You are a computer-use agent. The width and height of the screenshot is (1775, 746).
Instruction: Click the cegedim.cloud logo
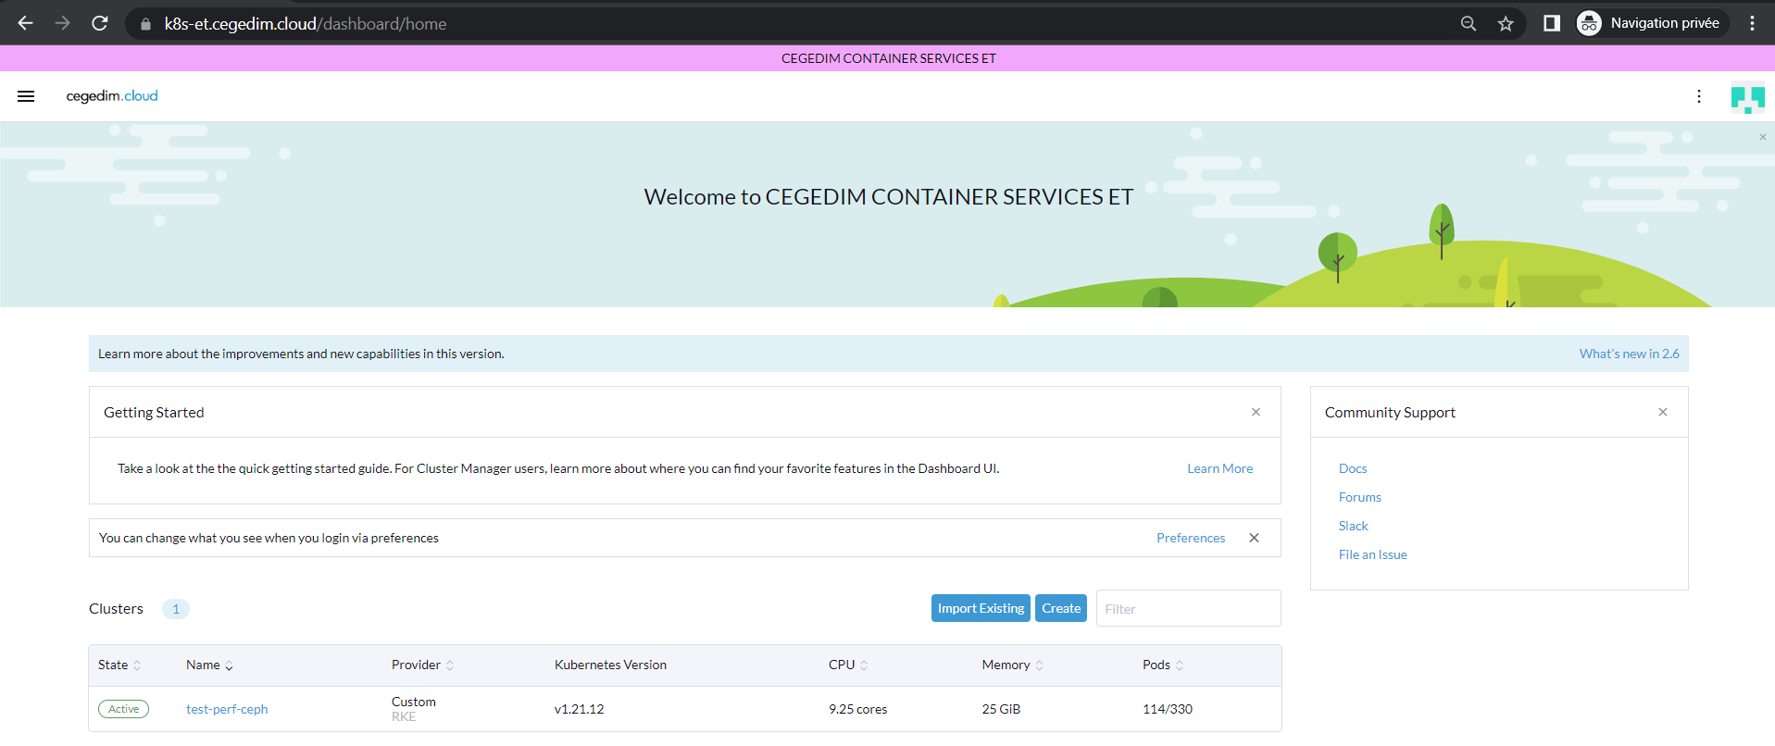pos(112,96)
